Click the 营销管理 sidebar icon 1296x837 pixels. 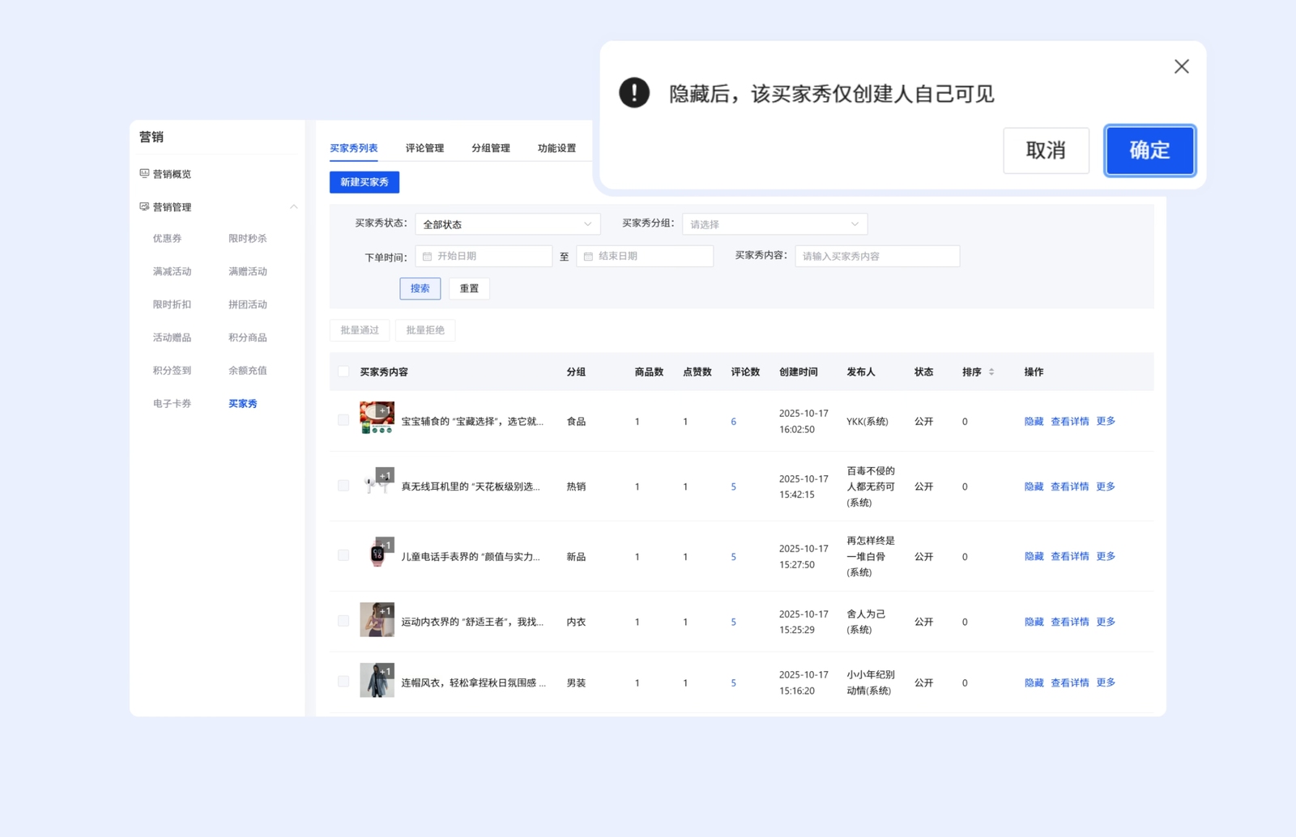tap(144, 206)
